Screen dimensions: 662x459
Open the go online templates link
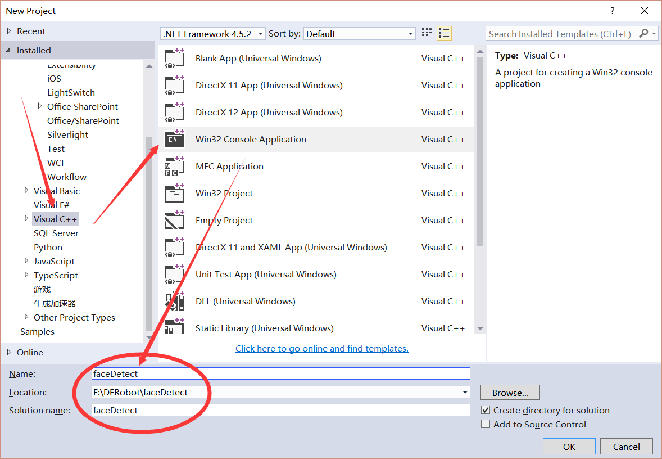[321, 348]
